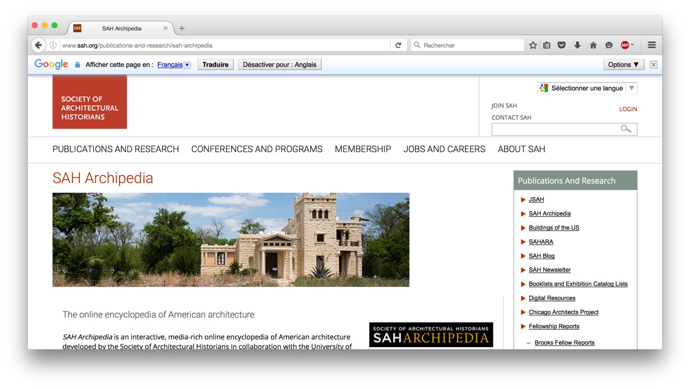Open Sélectionner une langue selector
Screen dimensions: 690x389
point(587,88)
